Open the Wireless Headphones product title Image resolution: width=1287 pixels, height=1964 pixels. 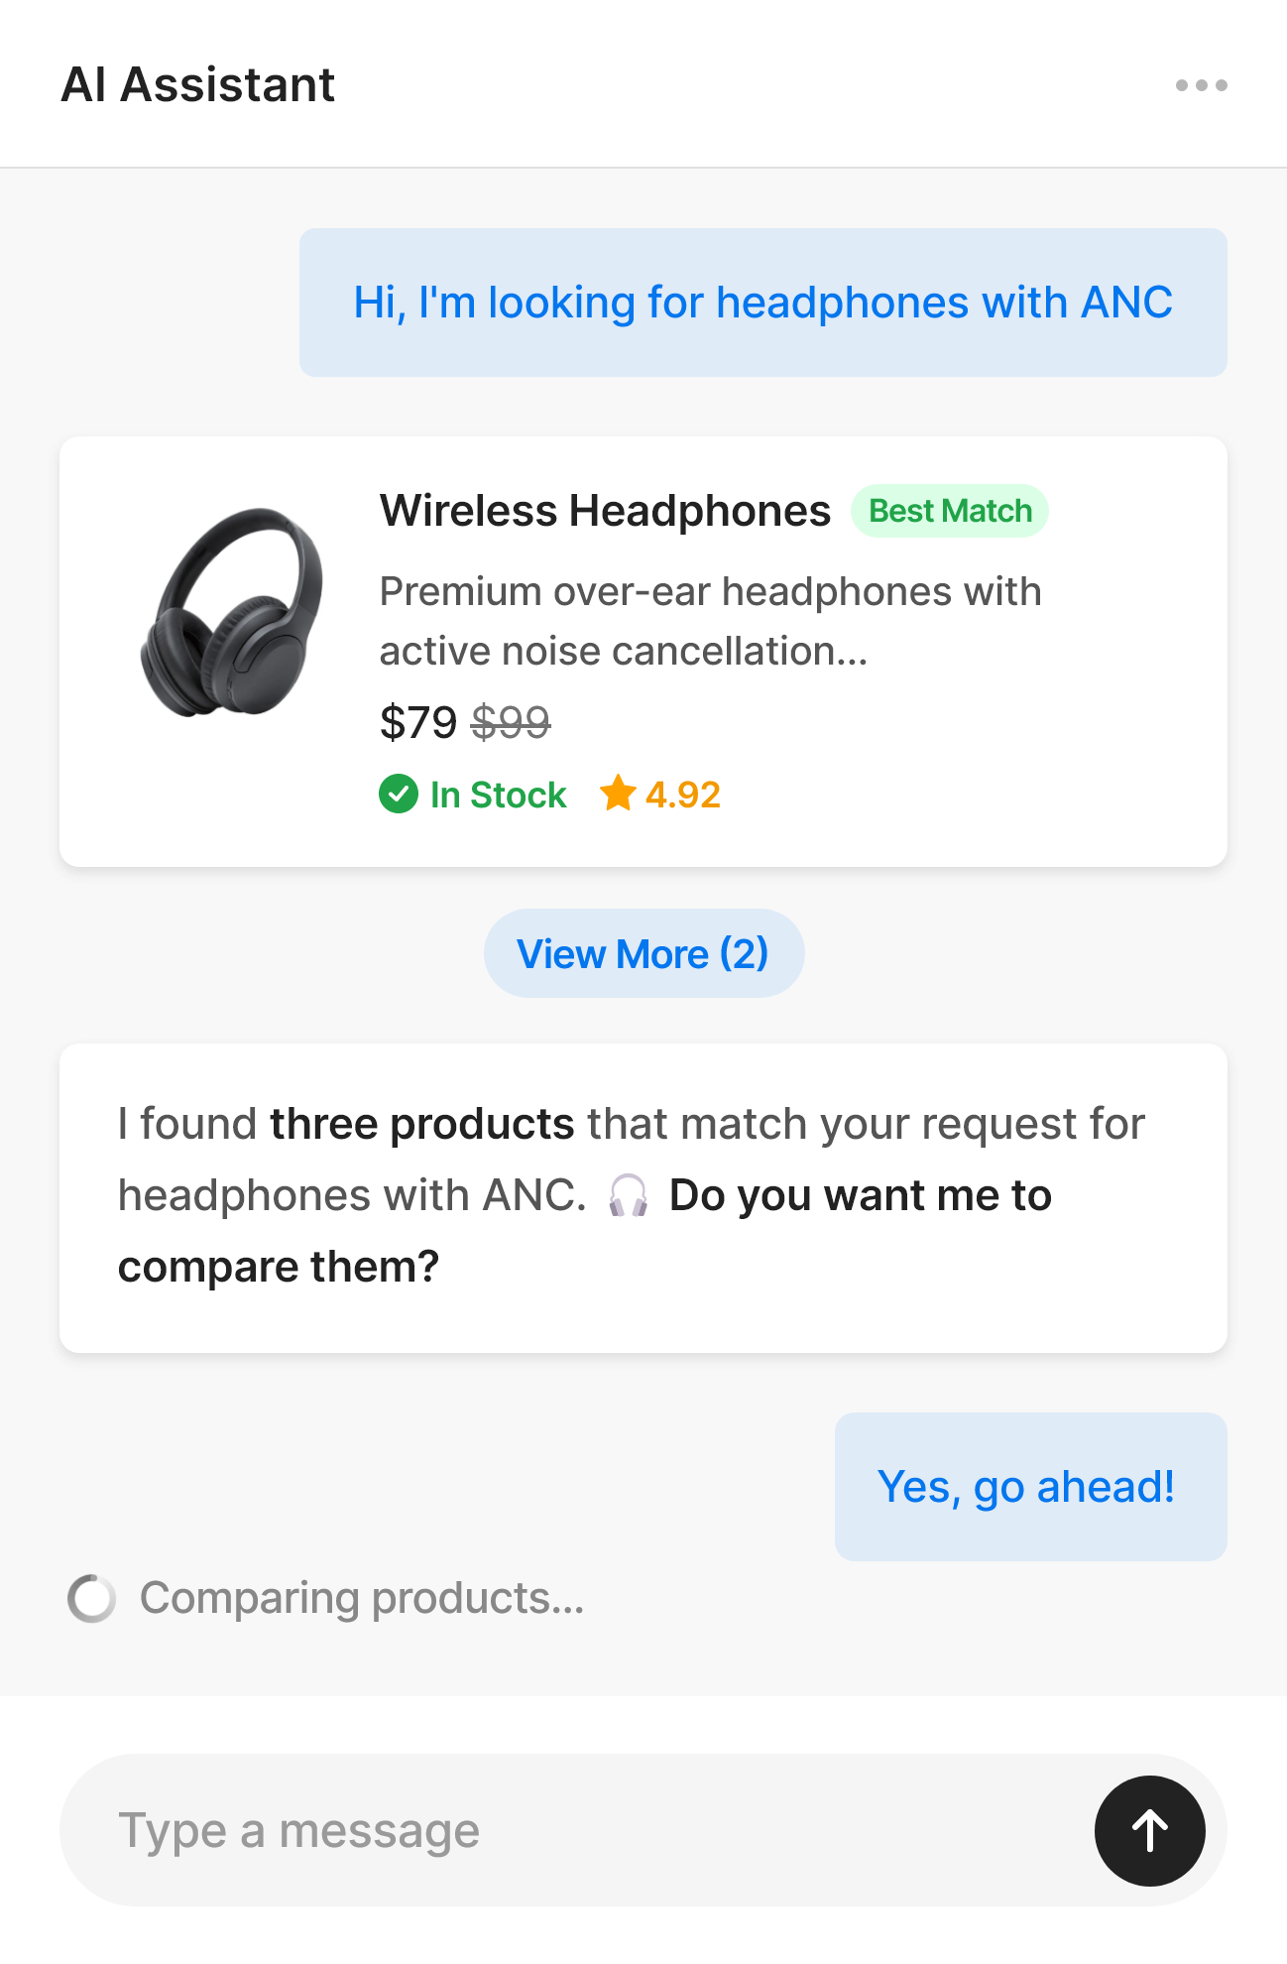point(605,511)
